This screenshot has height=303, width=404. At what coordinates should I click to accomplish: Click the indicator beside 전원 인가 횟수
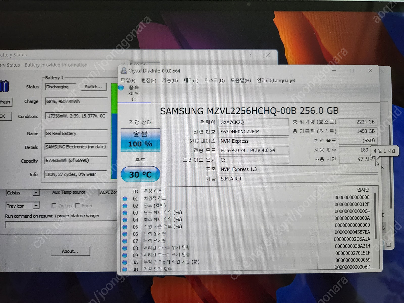(124, 269)
